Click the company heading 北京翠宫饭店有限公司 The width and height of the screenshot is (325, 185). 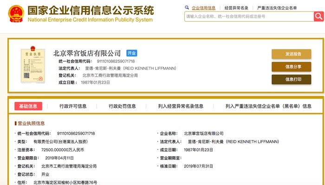pyautogui.click(x=87, y=53)
